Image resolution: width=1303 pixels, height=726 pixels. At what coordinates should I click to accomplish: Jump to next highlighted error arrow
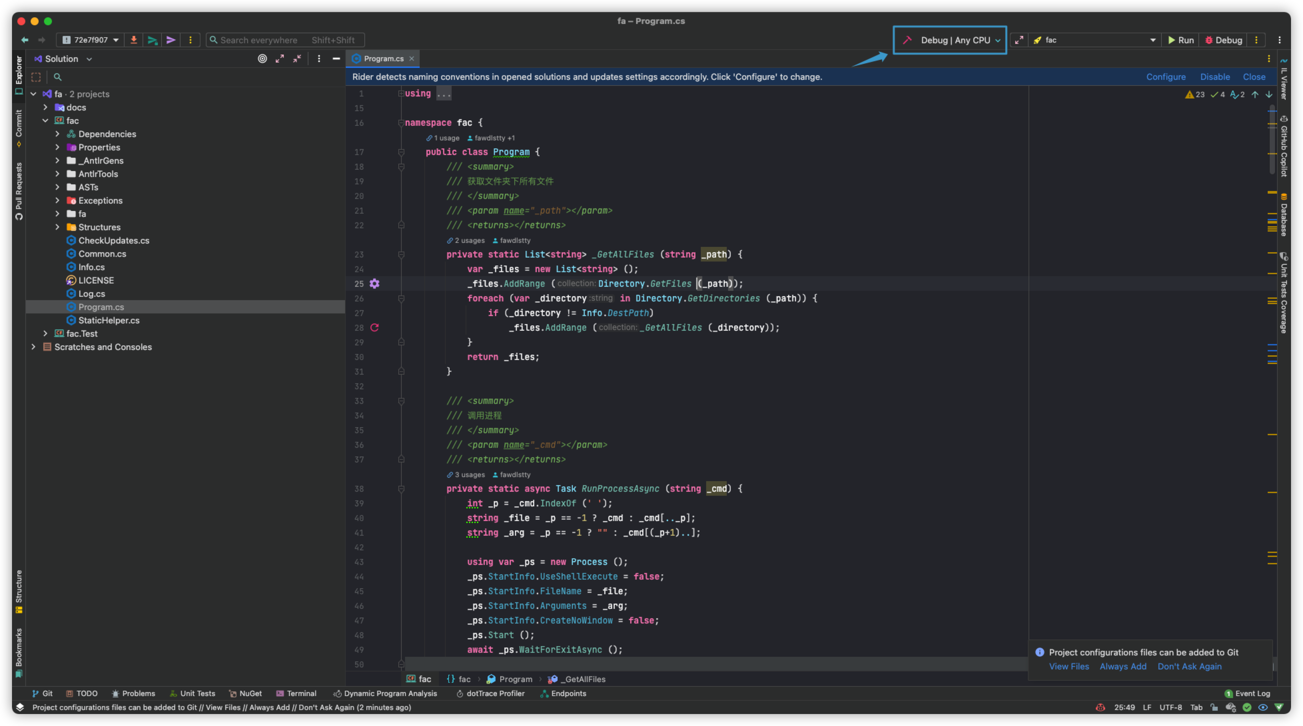[1269, 94]
